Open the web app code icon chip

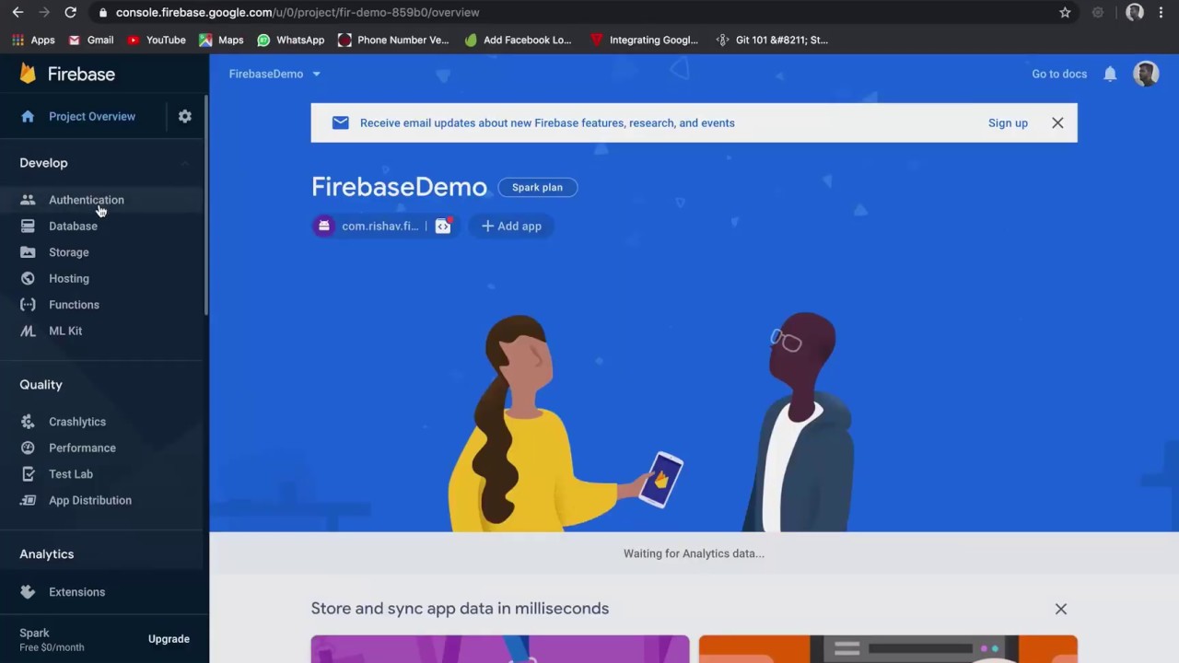coord(443,226)
